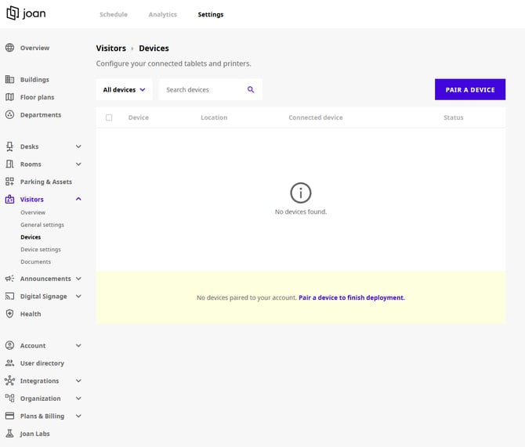Screen dimensions: 525x447
Task: Click the search magnifier icon
Action: (x=251, y=90)
